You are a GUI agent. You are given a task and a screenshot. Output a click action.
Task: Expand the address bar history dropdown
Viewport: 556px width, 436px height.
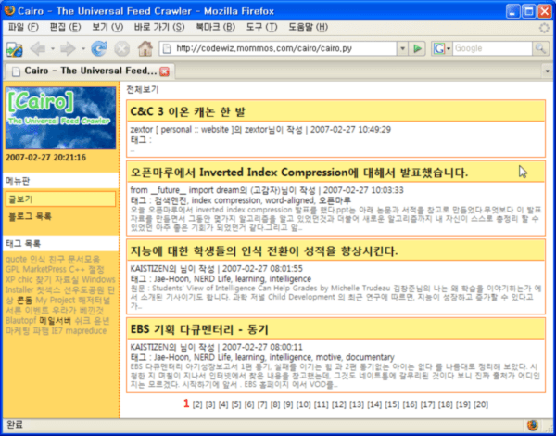click(401, 48)
